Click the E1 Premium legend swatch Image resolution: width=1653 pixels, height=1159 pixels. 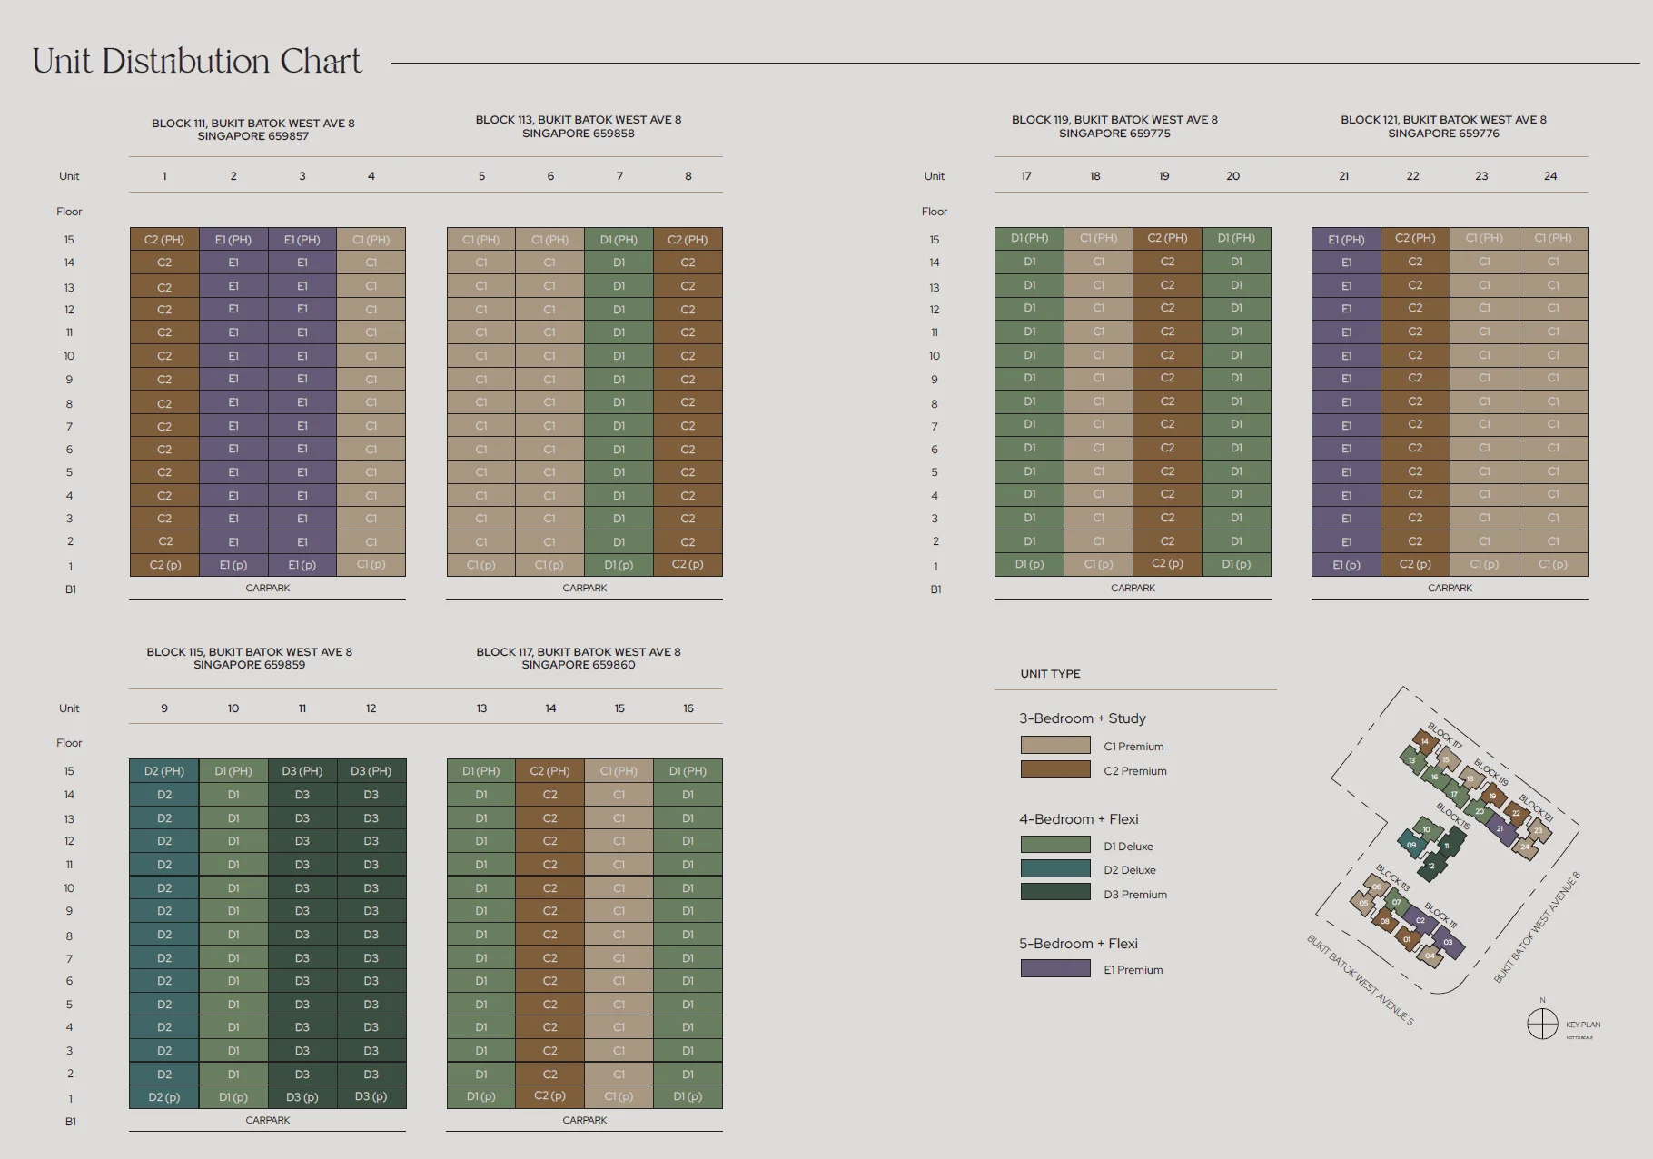click(1054, 968)
